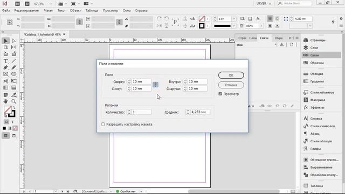The image size is (345, 194).
Task: Select the Gap tool
Action: pyautogui.click(x=13, y=47)
